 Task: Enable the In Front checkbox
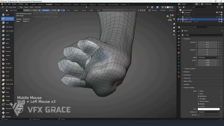198,106
